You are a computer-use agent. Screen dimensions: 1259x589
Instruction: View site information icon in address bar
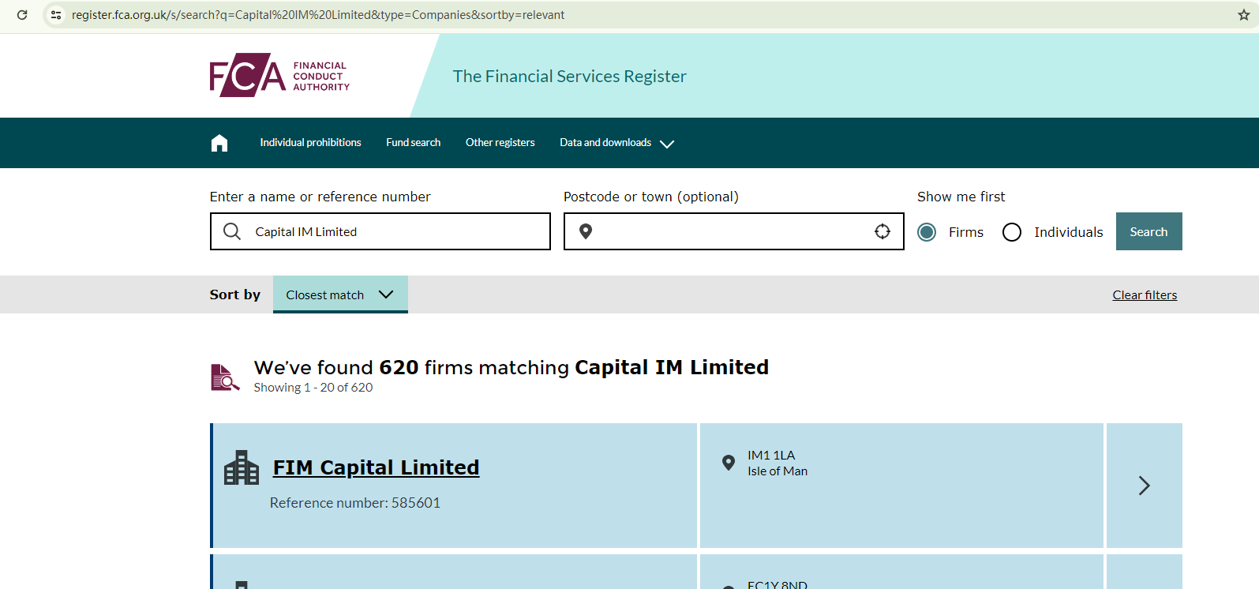pos(56,15)
